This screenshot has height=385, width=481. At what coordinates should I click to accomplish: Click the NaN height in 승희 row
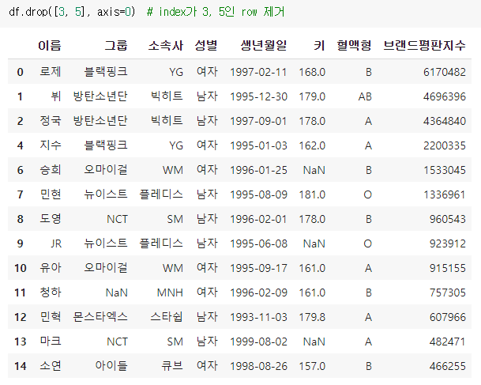tap(314, 170)
